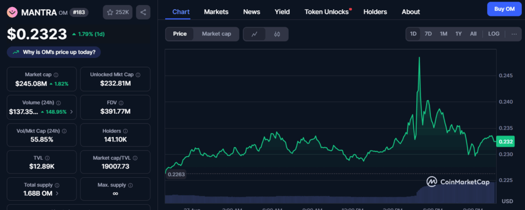The image size is (525, 210).
Task: Click the $245.08M market cap value
Action: pos(31,83)
